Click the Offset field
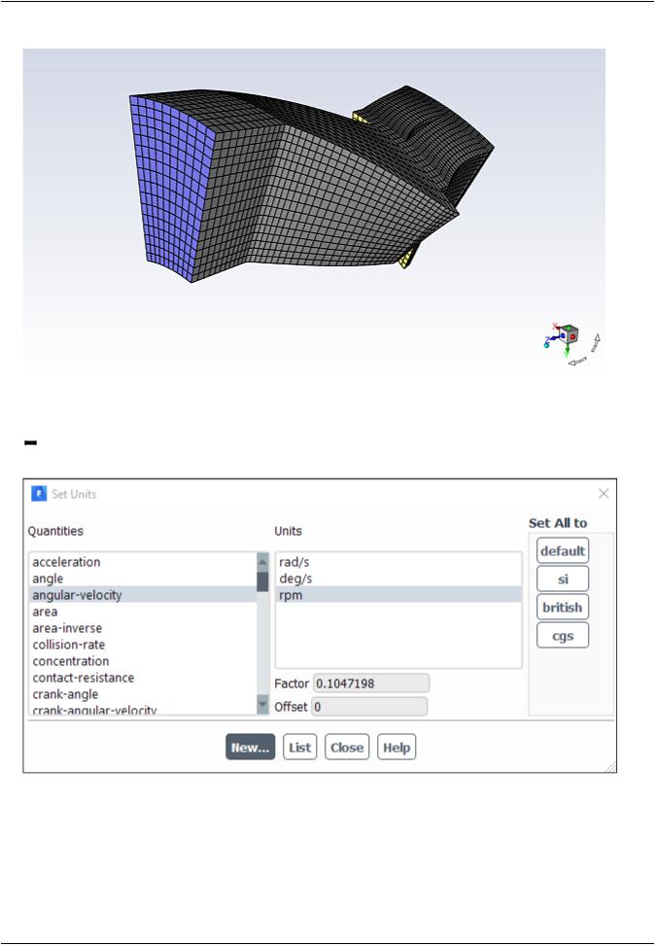 [369, 707]
